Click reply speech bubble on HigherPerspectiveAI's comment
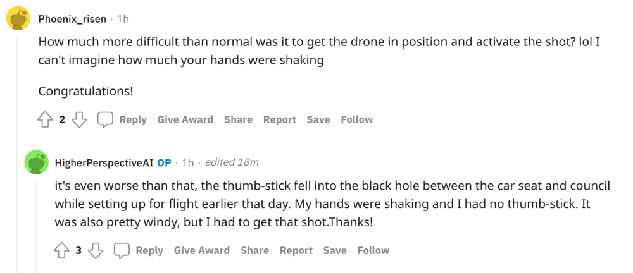 [122, 250]
